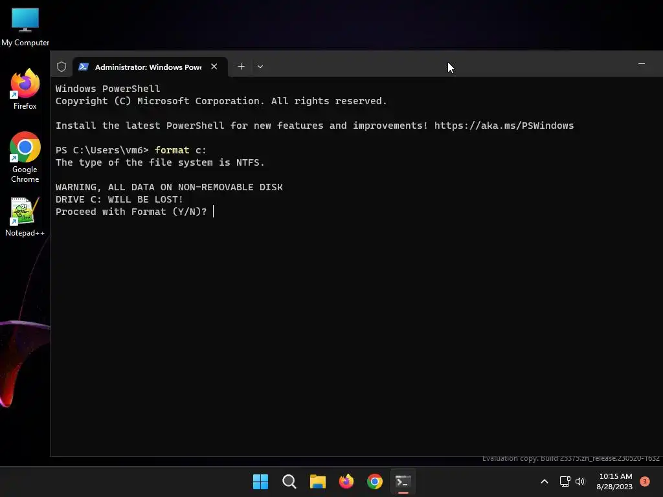Viewport: 663px width, 497px height.
Task: Click the PowerShell icon on the tab
Action: [84, 67]
